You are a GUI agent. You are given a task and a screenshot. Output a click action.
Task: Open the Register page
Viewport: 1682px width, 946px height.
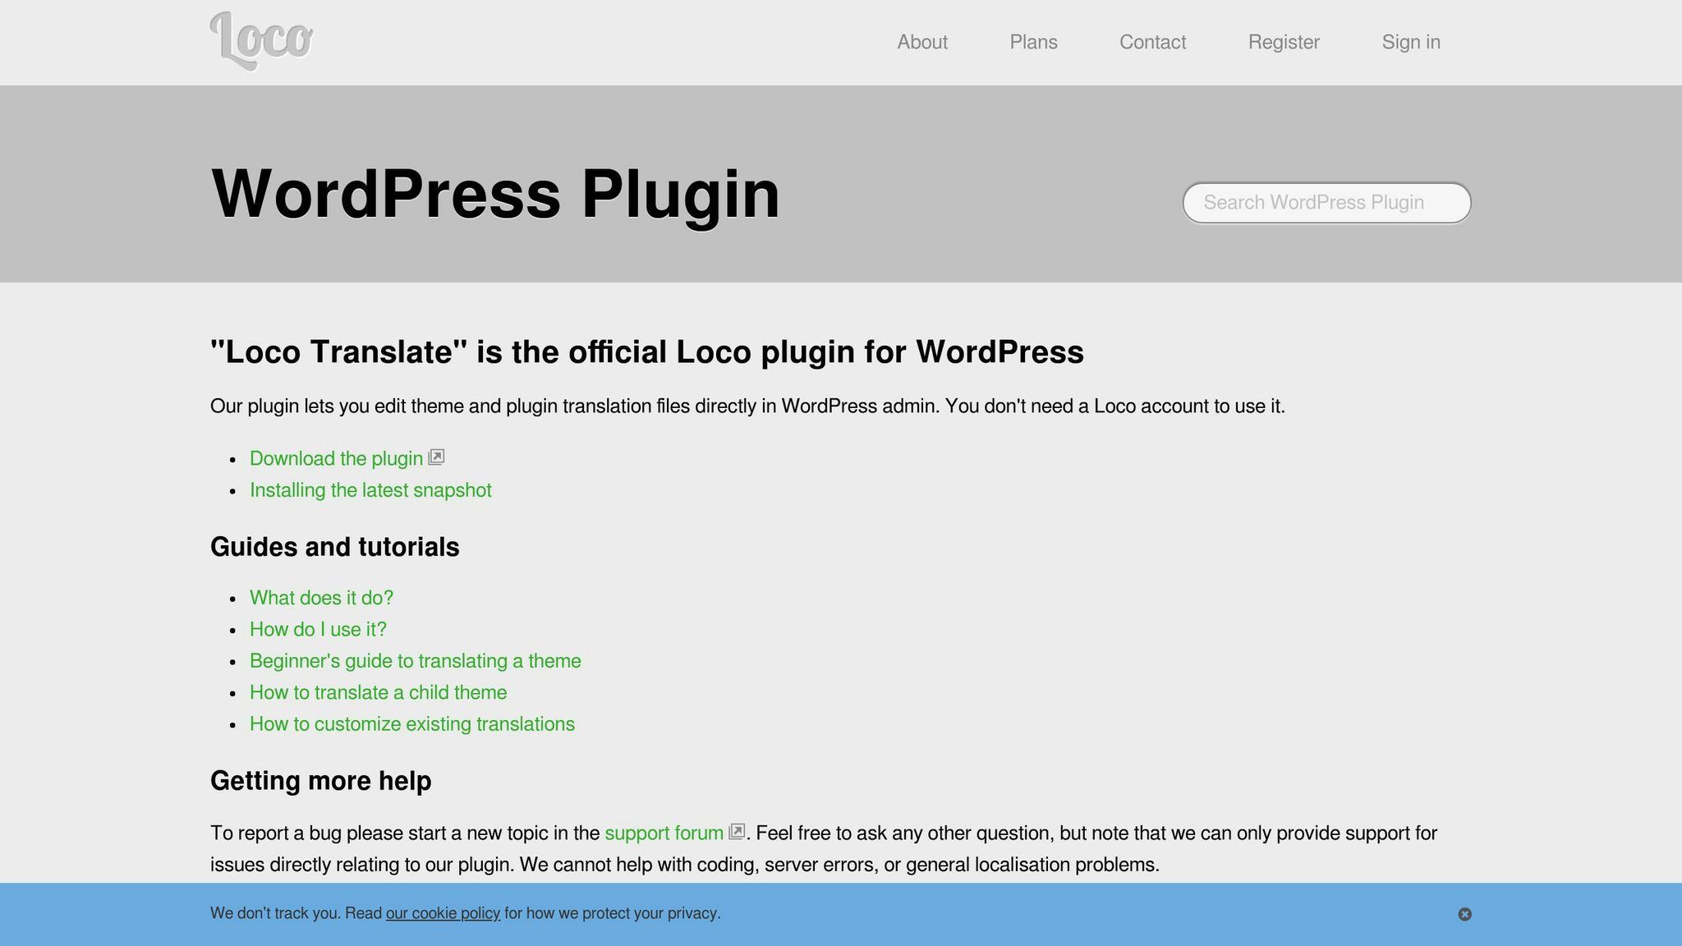point(1284,42)
